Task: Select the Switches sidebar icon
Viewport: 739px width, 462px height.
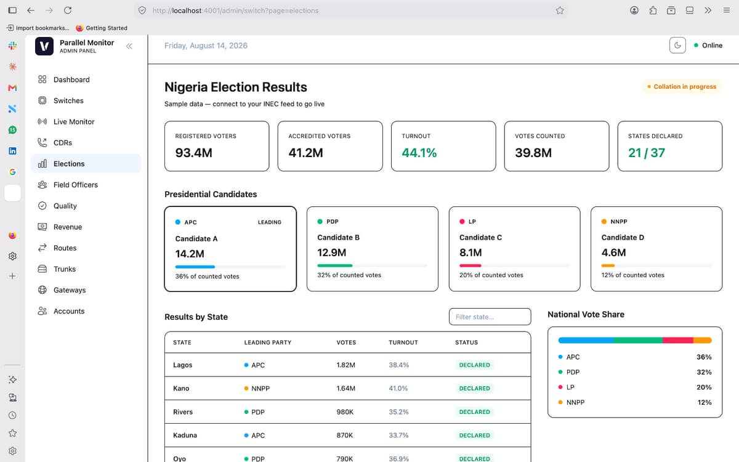Action: point(42,100)
